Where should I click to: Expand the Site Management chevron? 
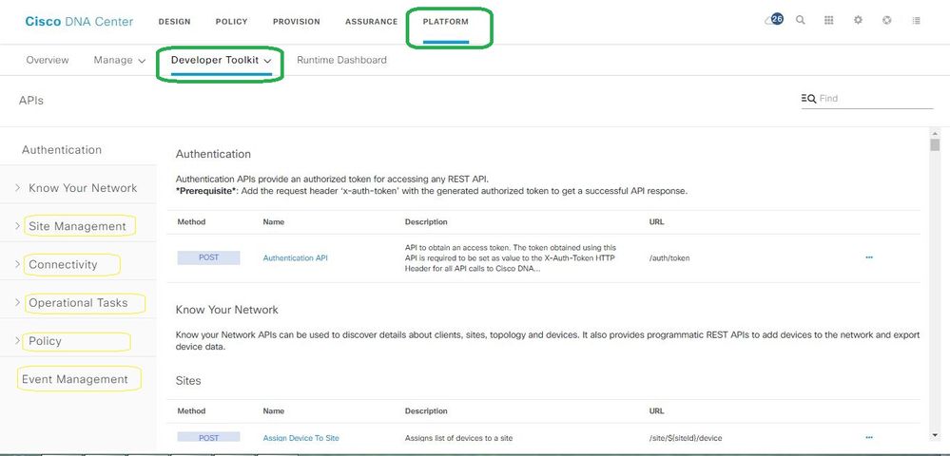click(x=17, y=226)
